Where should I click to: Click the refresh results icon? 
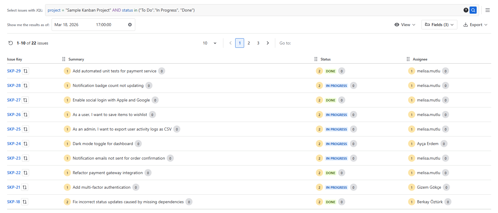tap(11, 43)
